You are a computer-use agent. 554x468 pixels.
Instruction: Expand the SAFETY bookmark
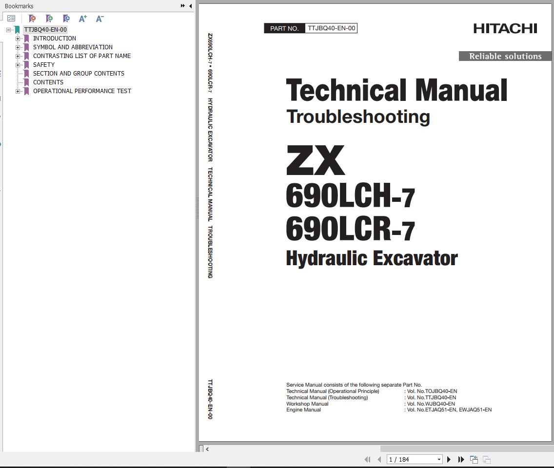(18, 65)
